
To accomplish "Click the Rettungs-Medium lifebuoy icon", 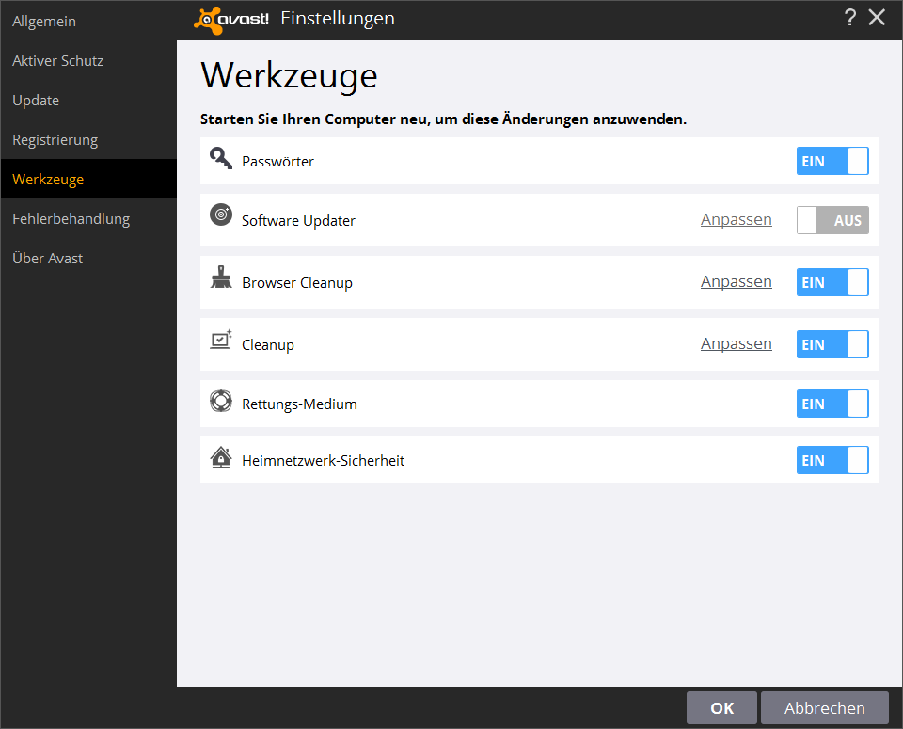I will tap(220, 401).
